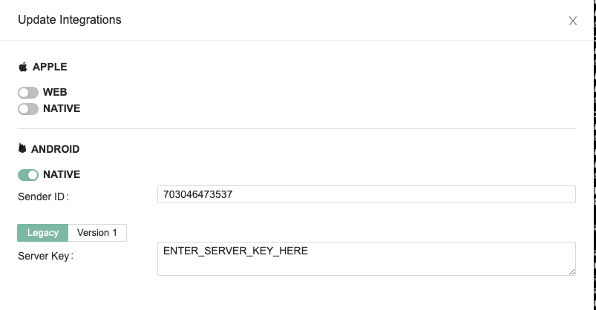Image resolution: width=596 pixels, height=310 pixels.
Task: Select the Version 1 tab
Action: tap(97, 233)
